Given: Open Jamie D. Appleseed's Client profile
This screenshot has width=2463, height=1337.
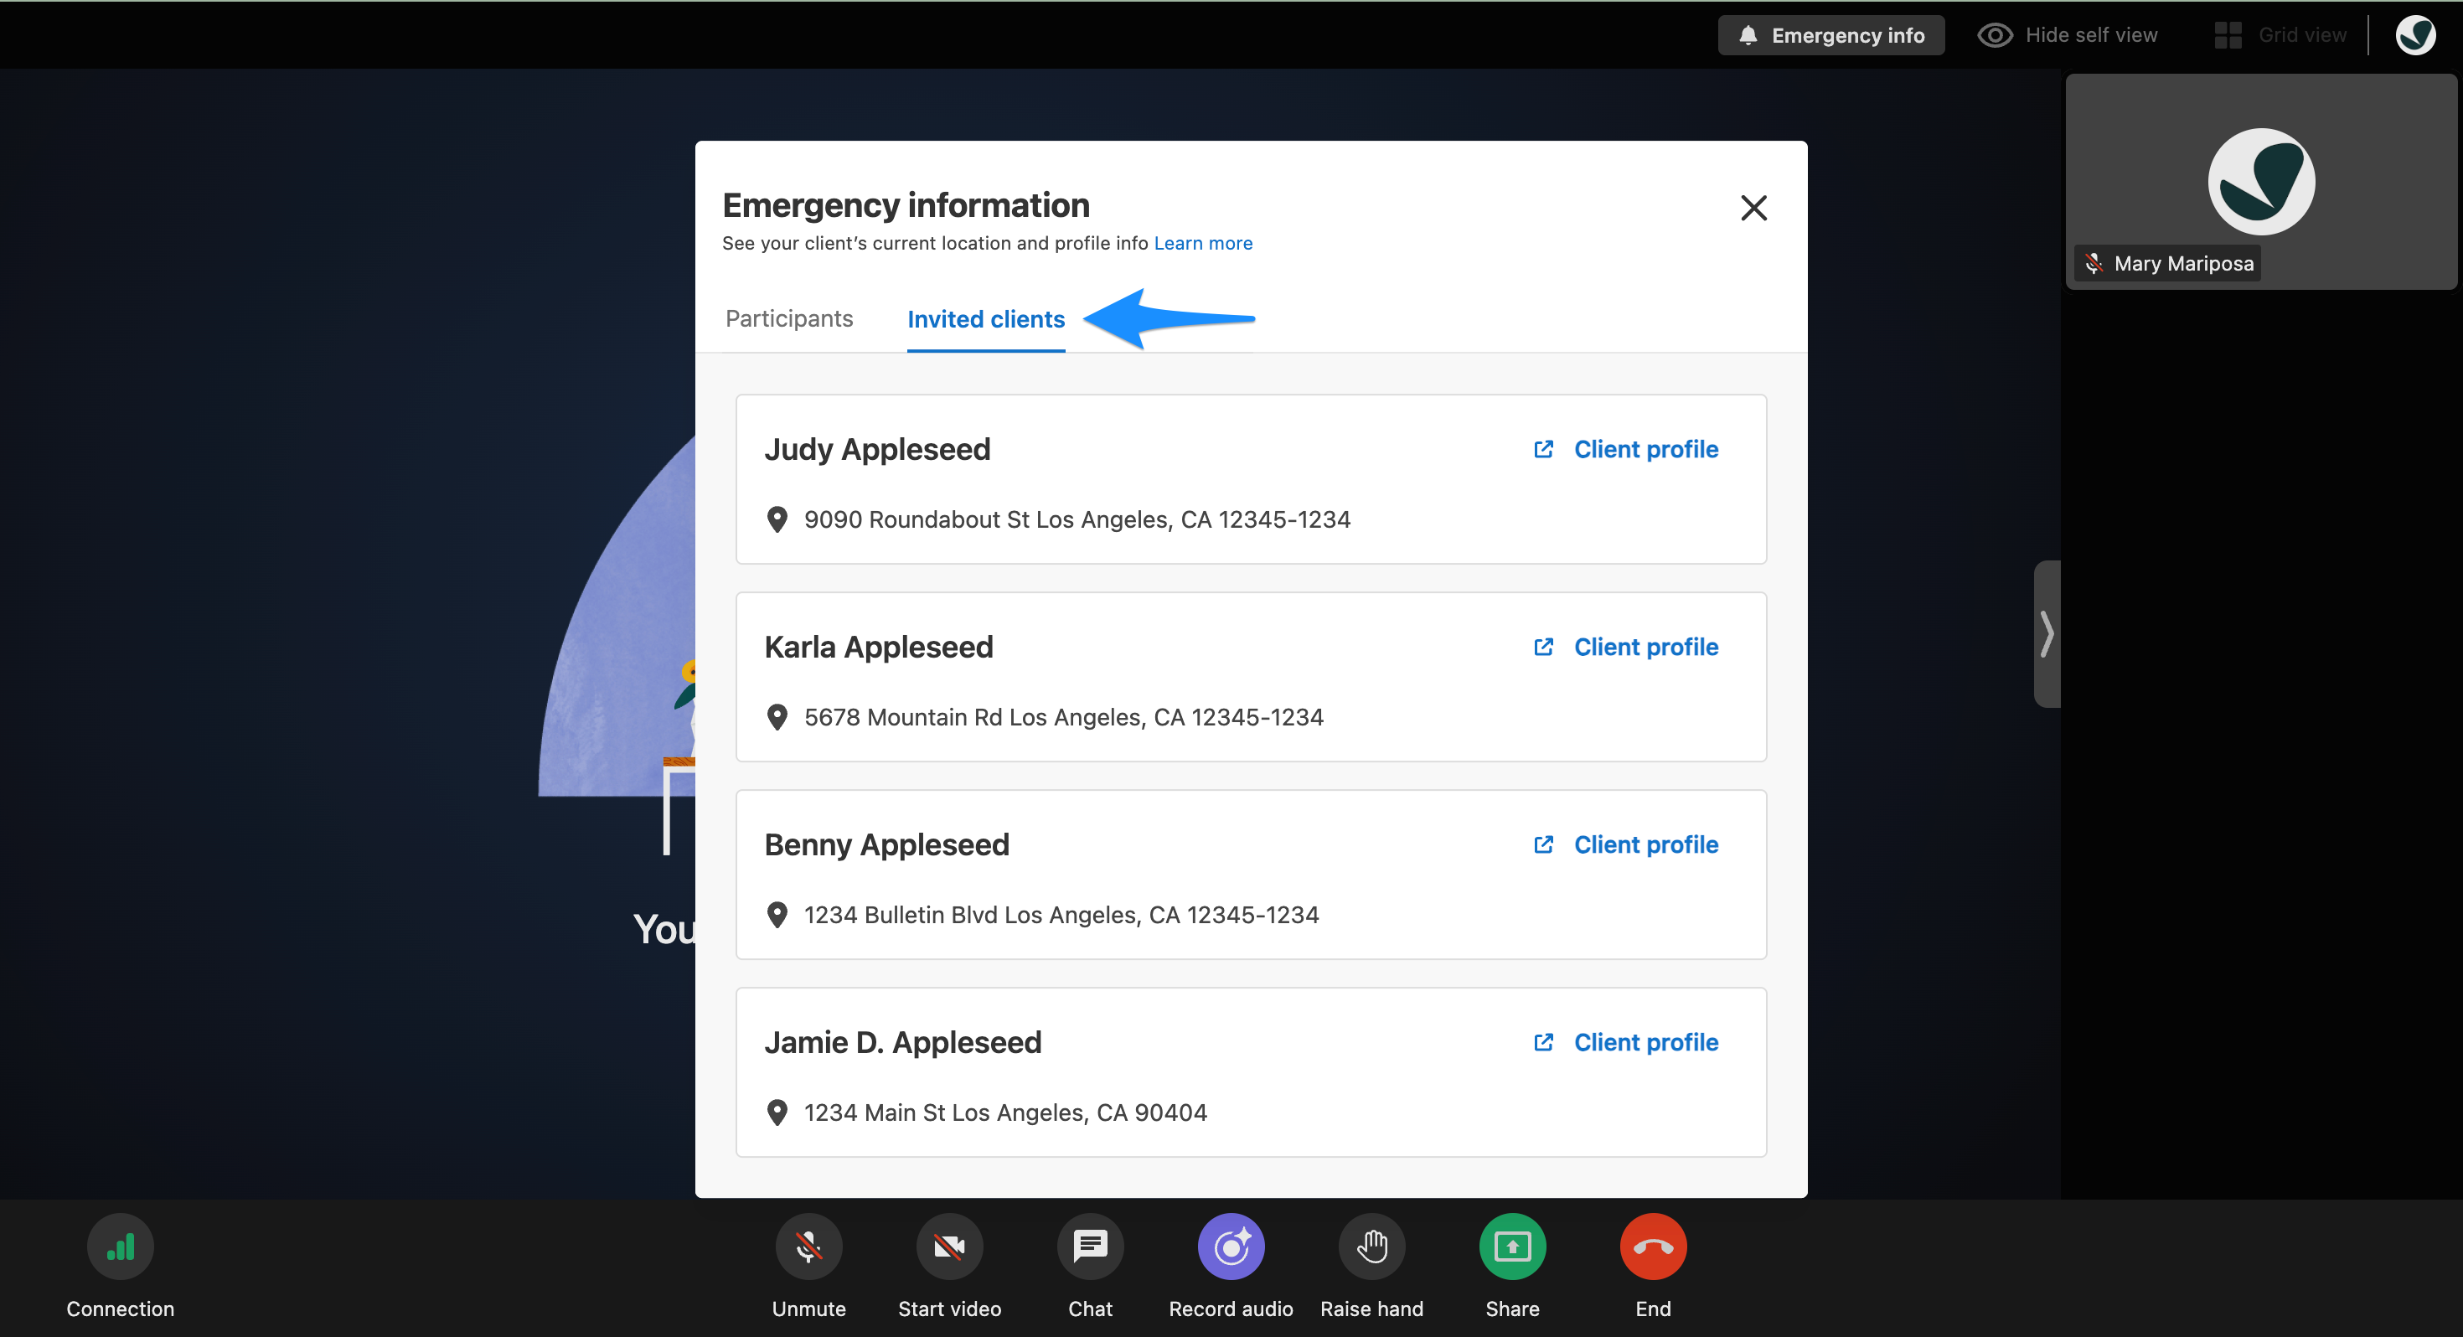Looking at the screenshot, I should (1645, 1042).
